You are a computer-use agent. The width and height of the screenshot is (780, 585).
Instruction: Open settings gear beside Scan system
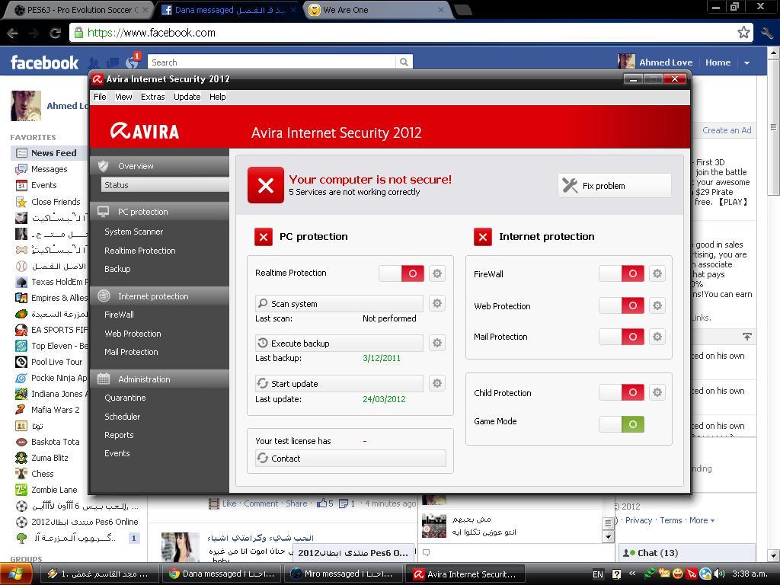436,303
